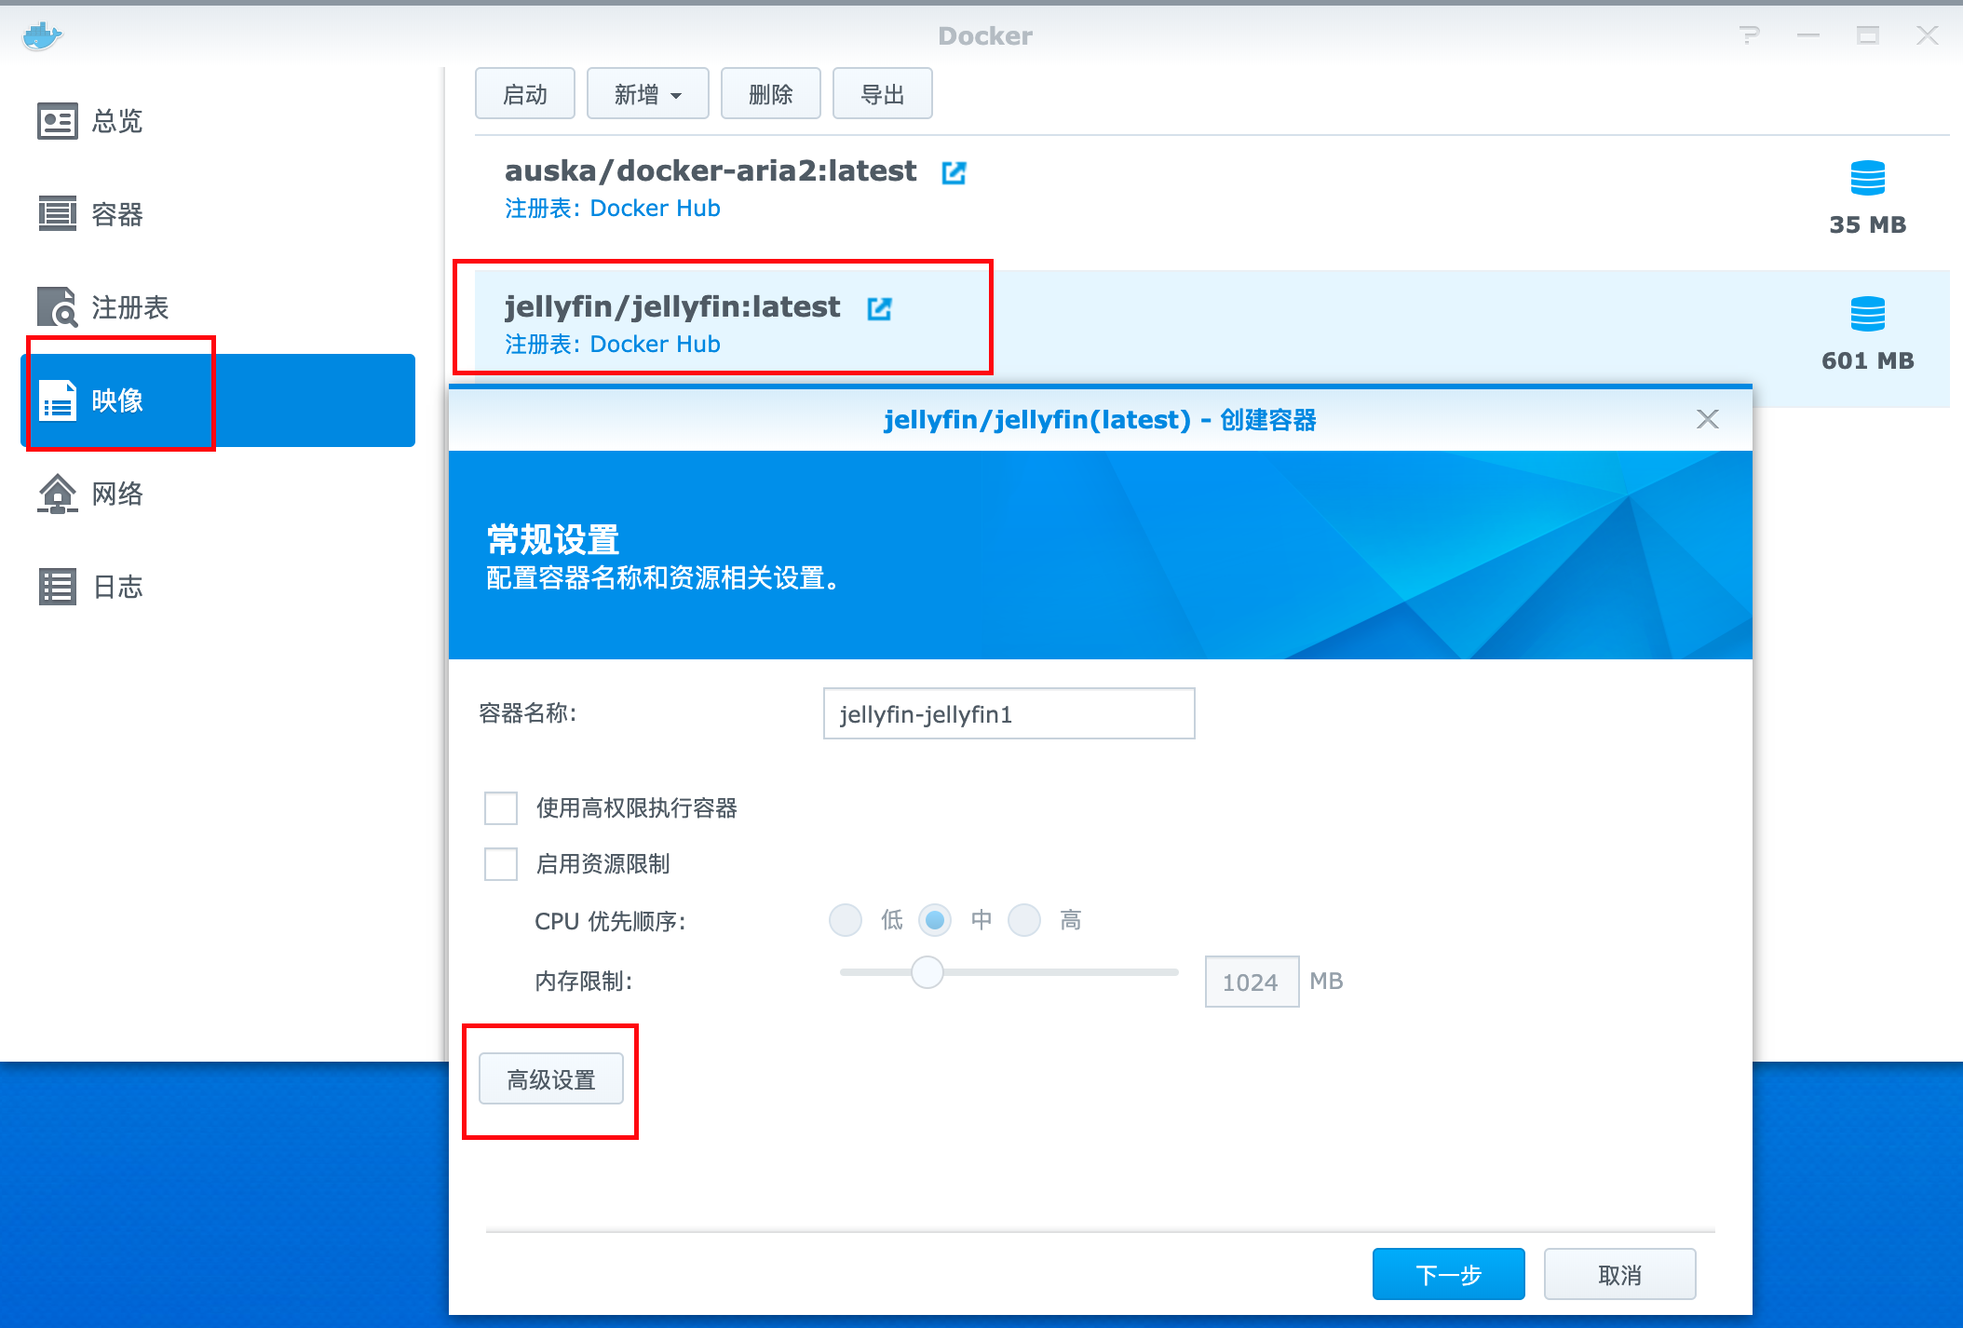1963x1328 pixels.
Task: Click the 容器名称 input field
Action: tap(1009, 713)
